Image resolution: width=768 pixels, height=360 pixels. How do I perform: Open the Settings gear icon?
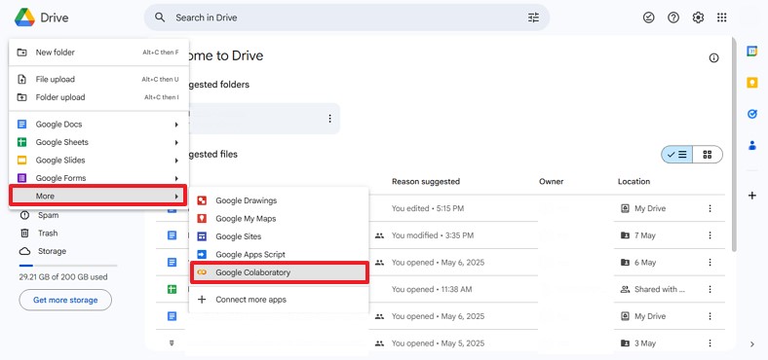point(698,18)
